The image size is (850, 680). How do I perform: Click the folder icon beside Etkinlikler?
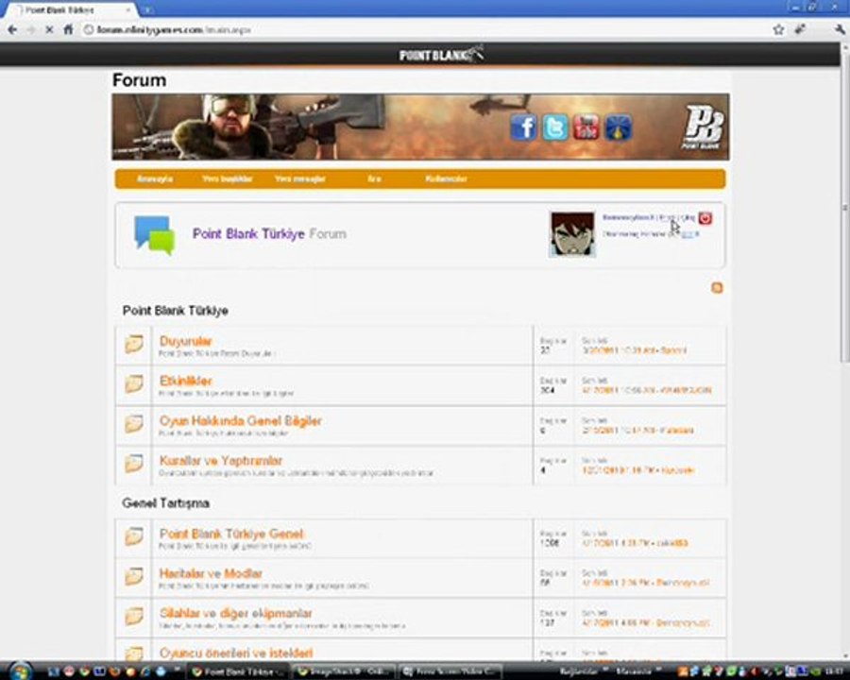click(134, 384)
